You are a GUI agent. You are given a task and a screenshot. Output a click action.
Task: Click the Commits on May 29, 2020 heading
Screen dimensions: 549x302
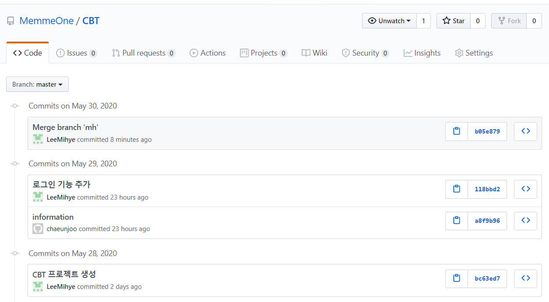73,164
